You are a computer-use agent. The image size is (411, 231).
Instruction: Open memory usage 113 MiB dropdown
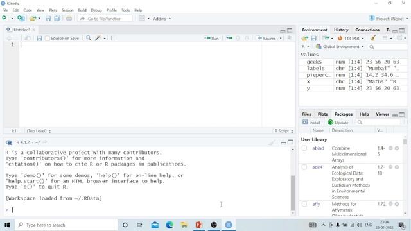(x=351, y=38)
